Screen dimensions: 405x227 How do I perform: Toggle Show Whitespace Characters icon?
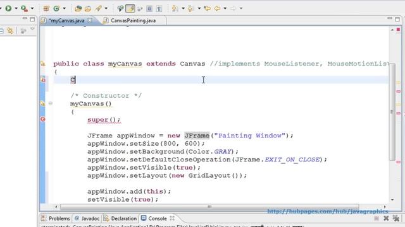159,9
